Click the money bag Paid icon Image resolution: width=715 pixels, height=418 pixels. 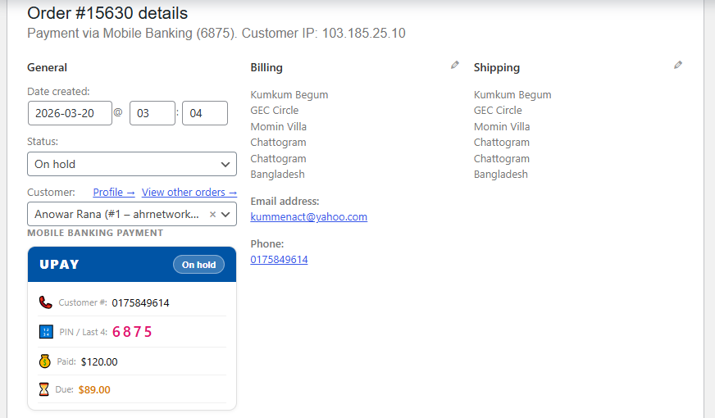pos(46,361)
